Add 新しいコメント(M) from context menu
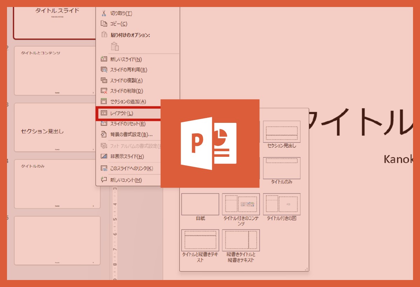Screen dimensions: 420x287 126,180
